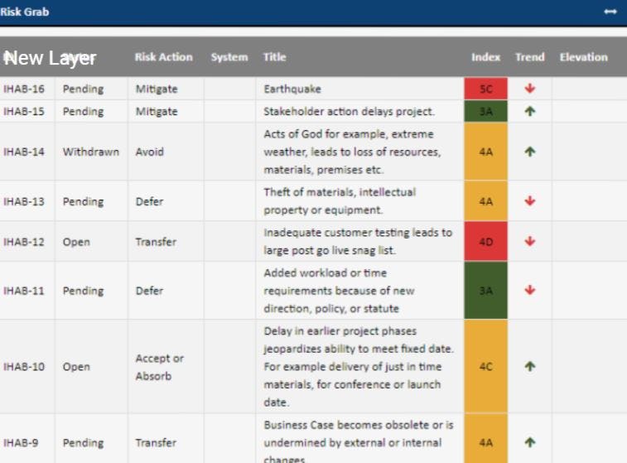The width and height of the screenshot is (627, 463).
Task: Click the Open status of IHAB-10
Action: (x=76, y=367)
